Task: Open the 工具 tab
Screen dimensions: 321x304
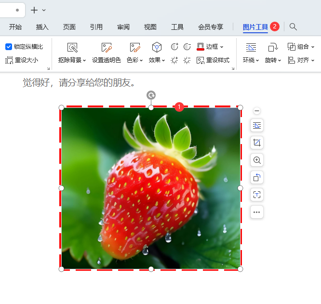Action: click(x=177, y=27)
